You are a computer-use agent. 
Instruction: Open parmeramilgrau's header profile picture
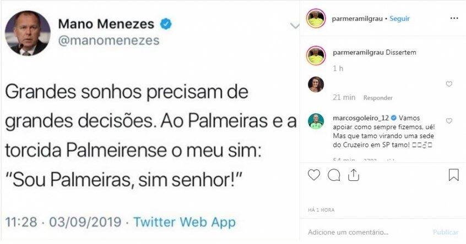pos(316,18)
